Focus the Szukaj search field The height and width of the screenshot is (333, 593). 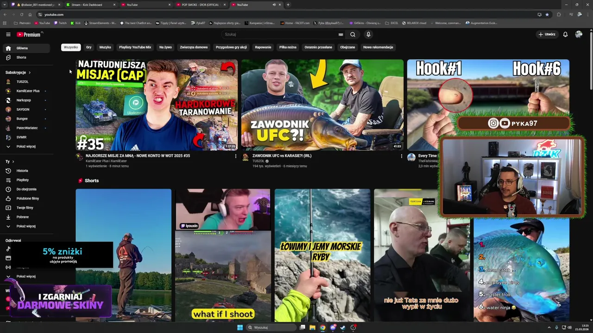(283, 34)
